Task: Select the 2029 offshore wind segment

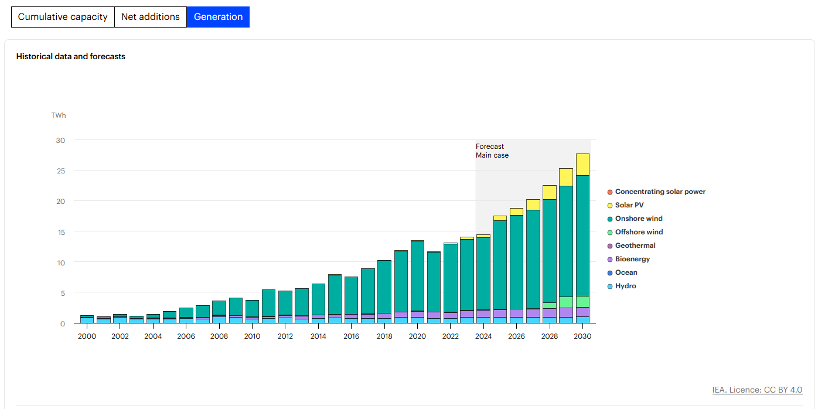Action: 566,302
